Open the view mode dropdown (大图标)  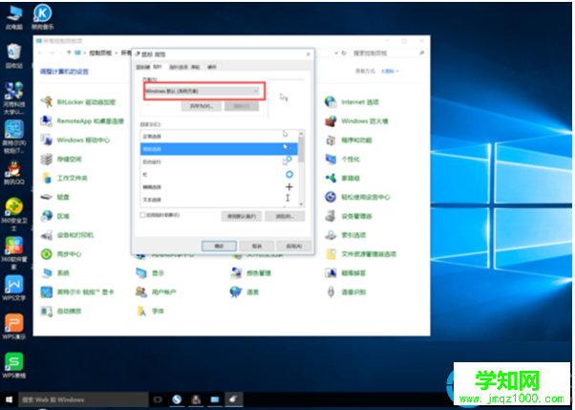[390, 71]
